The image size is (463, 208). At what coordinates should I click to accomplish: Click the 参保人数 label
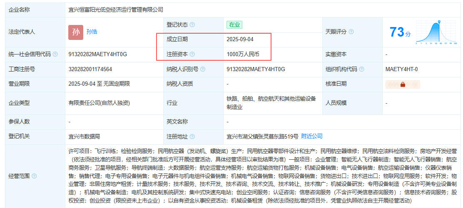(x=19, y=121)
